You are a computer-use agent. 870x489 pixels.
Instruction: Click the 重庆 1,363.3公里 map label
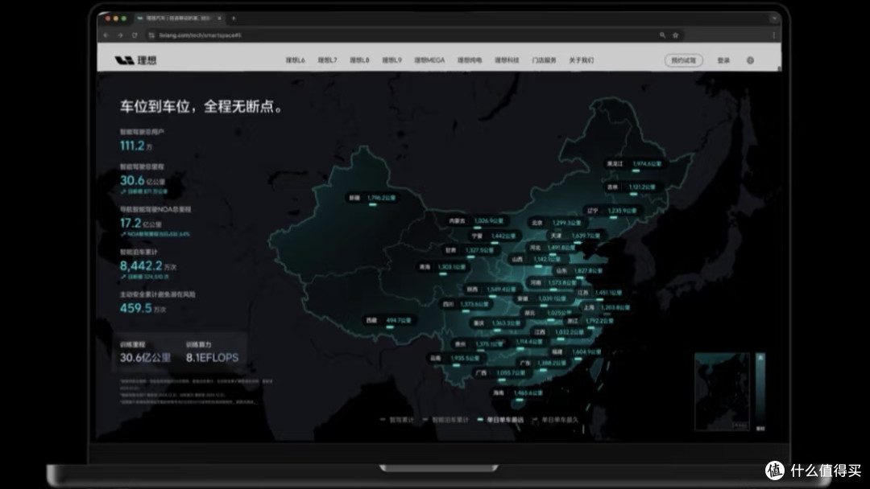(x=497, y=323)
